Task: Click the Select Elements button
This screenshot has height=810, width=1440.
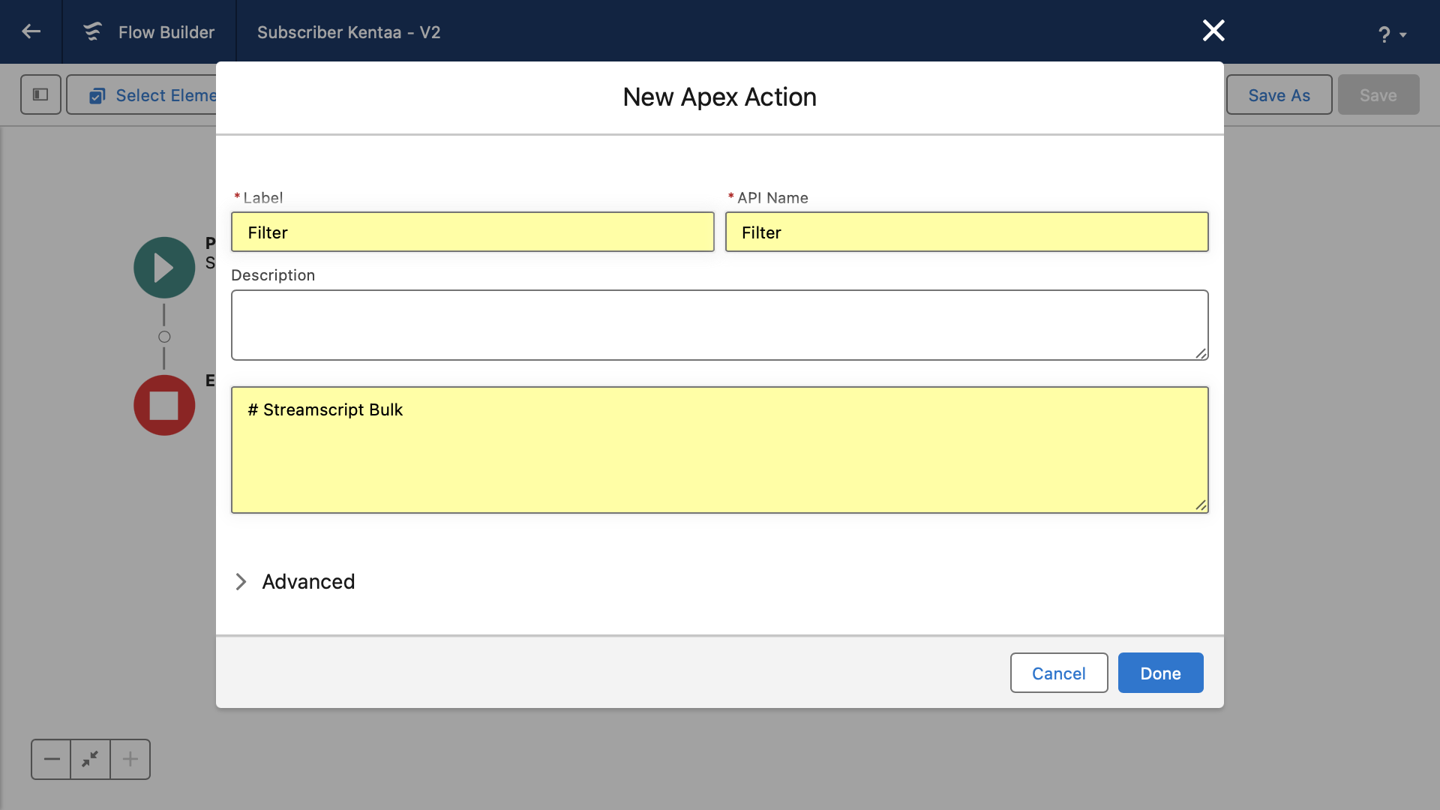Action: tap(142, 94)
